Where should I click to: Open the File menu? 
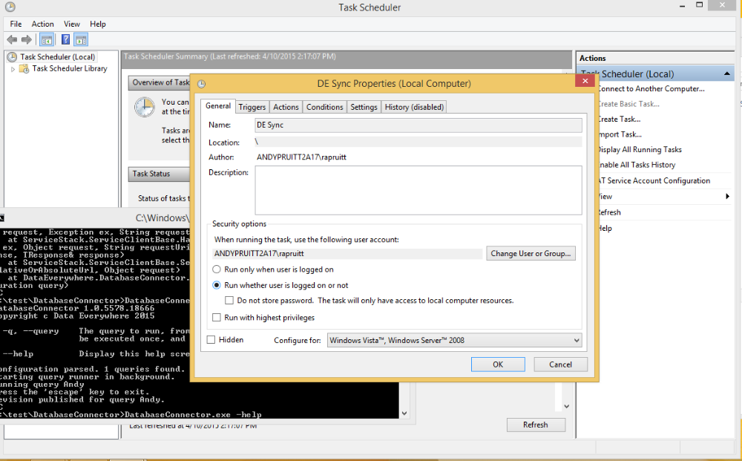[16, 24]
